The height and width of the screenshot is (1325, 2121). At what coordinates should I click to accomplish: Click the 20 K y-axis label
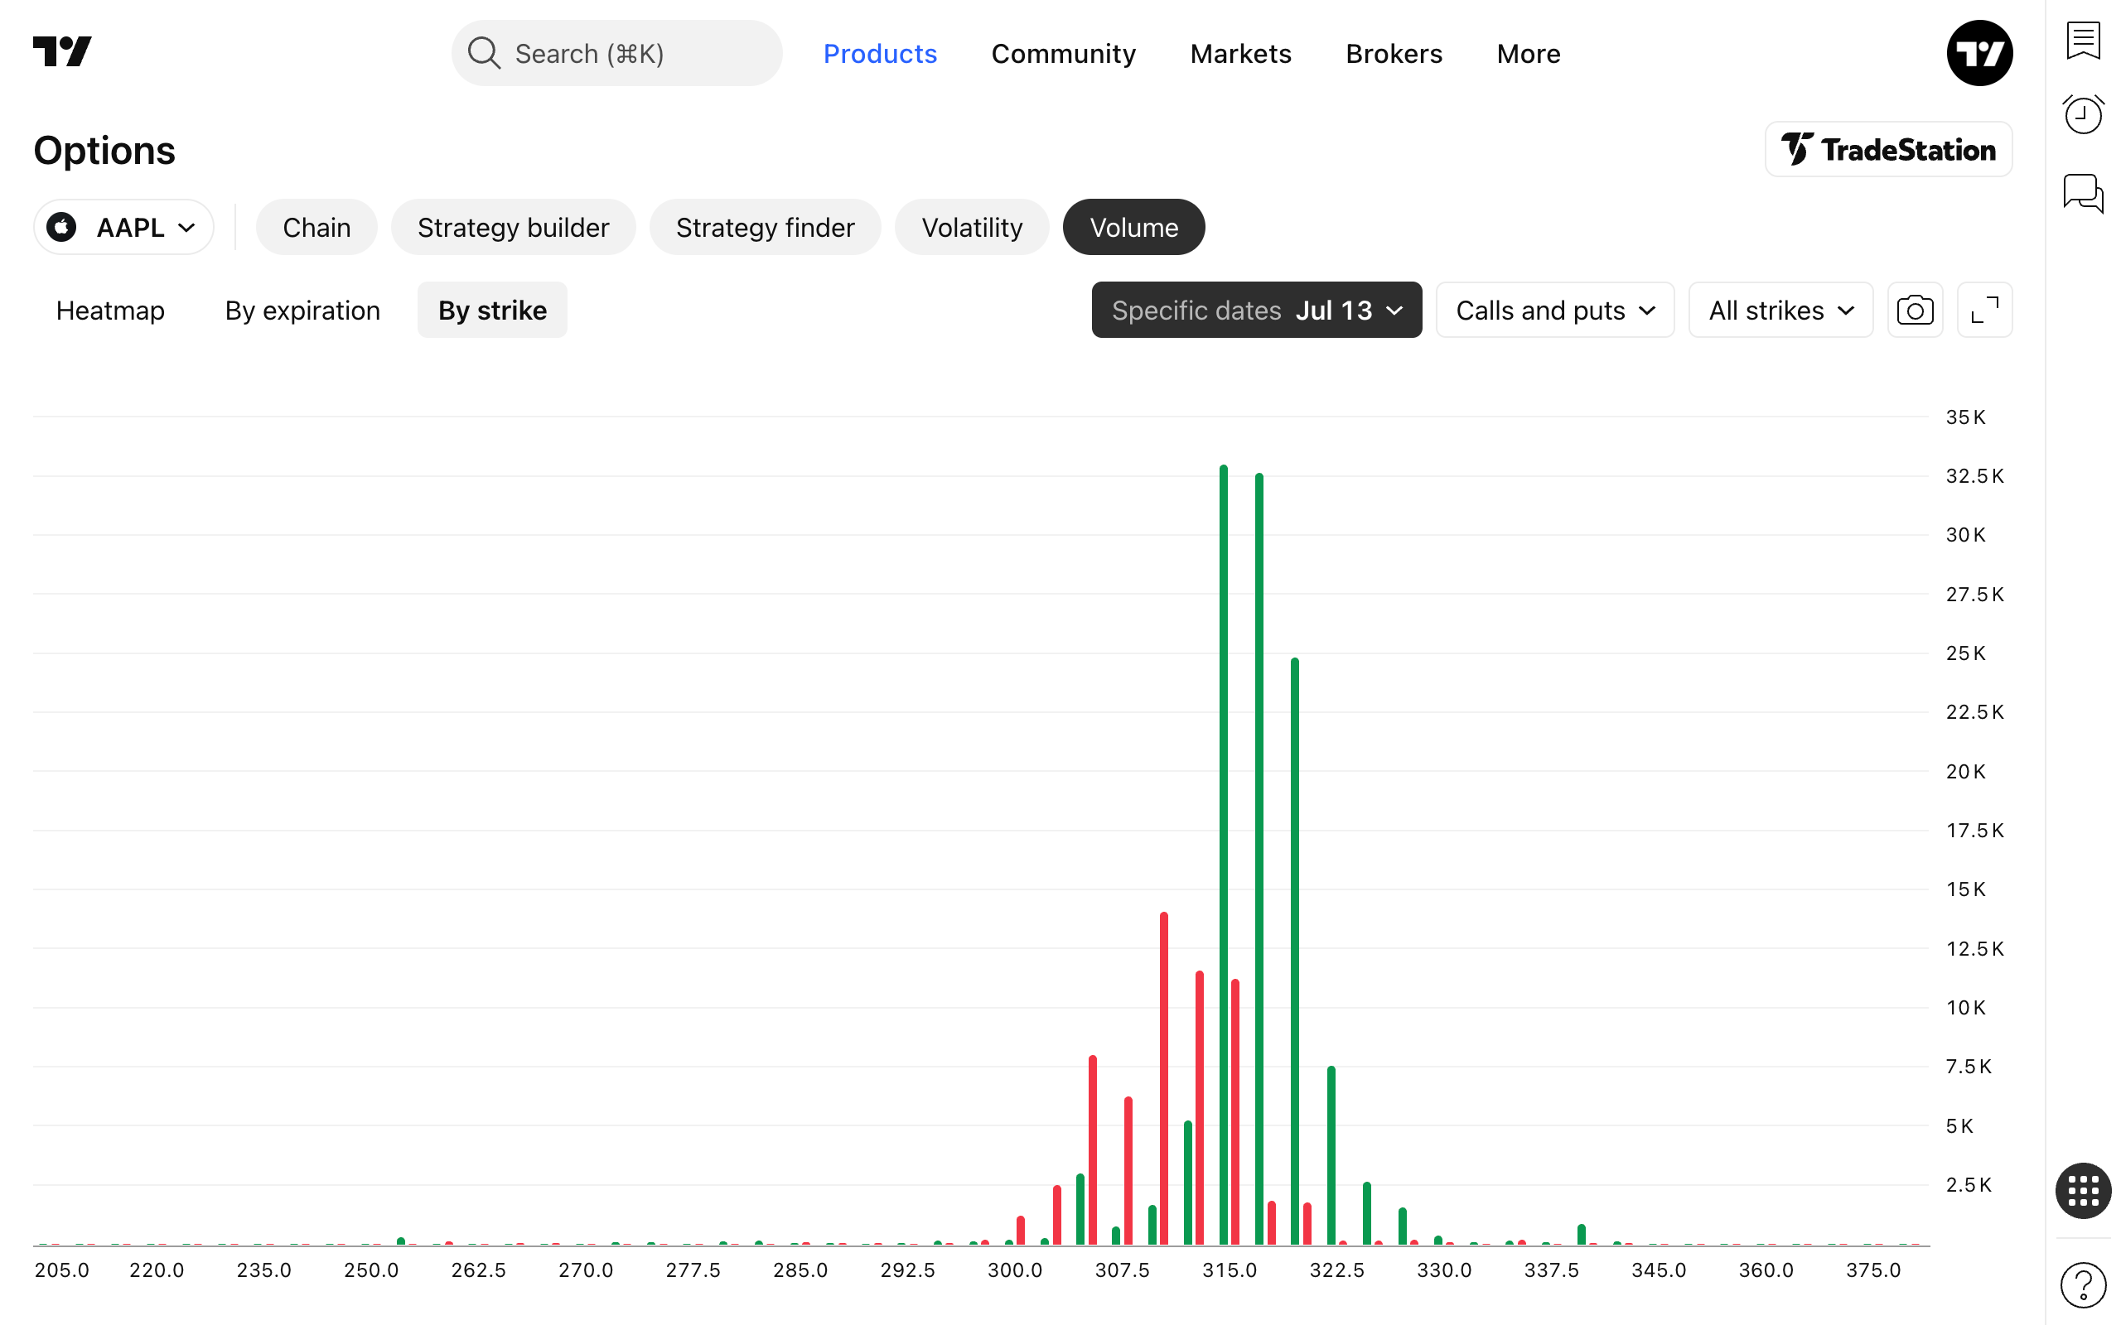point(1965,771)
